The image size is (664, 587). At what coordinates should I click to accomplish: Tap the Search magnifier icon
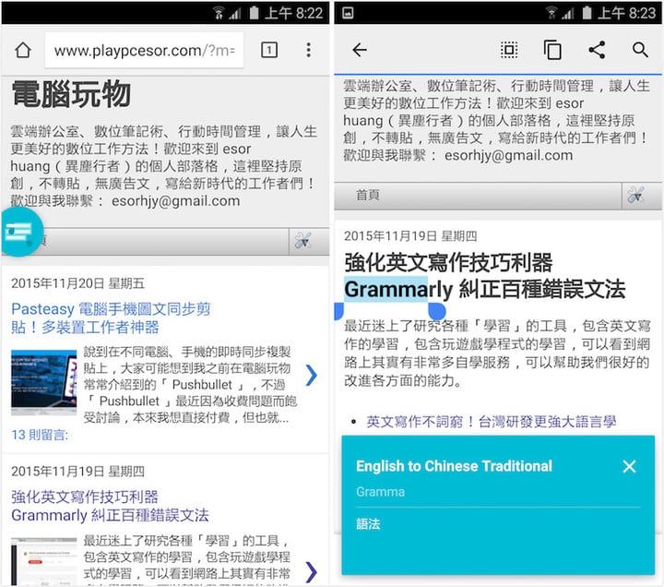tap(640, 50)
